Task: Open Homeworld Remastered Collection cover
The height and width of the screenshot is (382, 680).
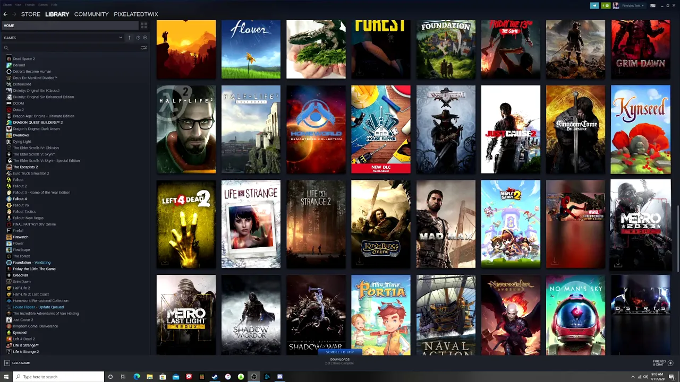Action: pos(316,129)
